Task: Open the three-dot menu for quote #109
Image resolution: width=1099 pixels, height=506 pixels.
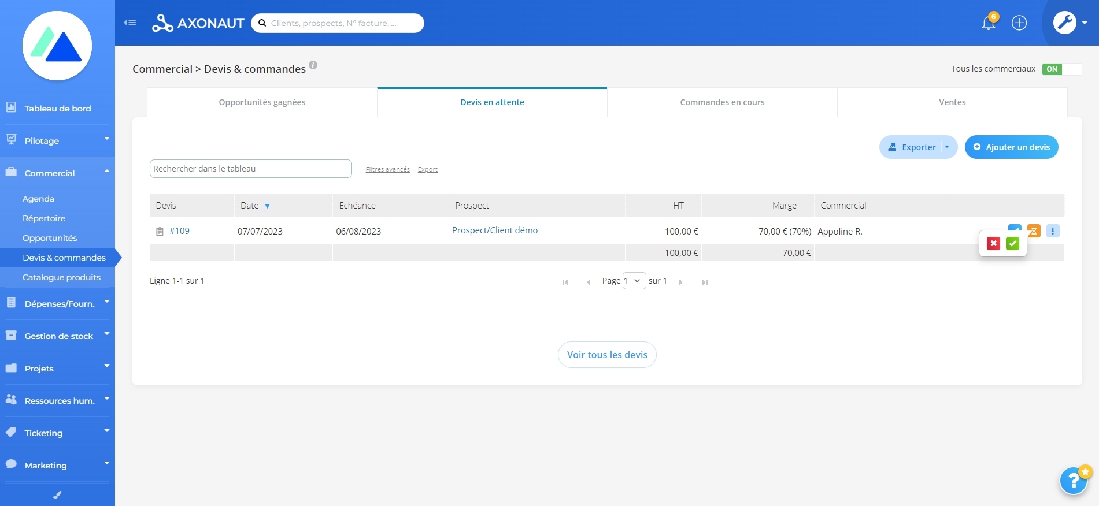Action: (1053, 231)
